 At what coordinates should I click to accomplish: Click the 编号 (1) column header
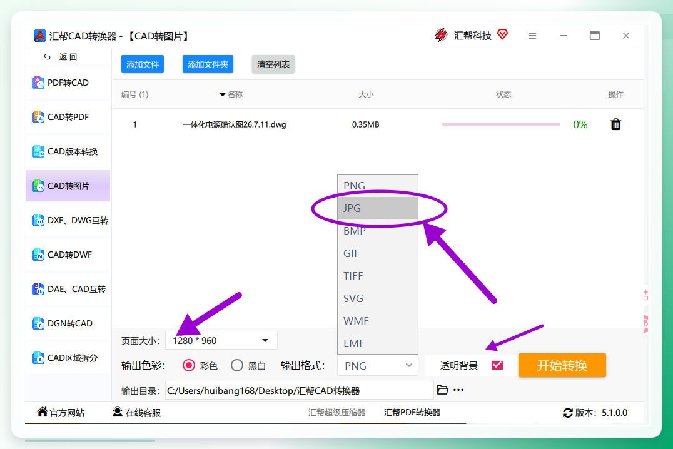(134, 94)
